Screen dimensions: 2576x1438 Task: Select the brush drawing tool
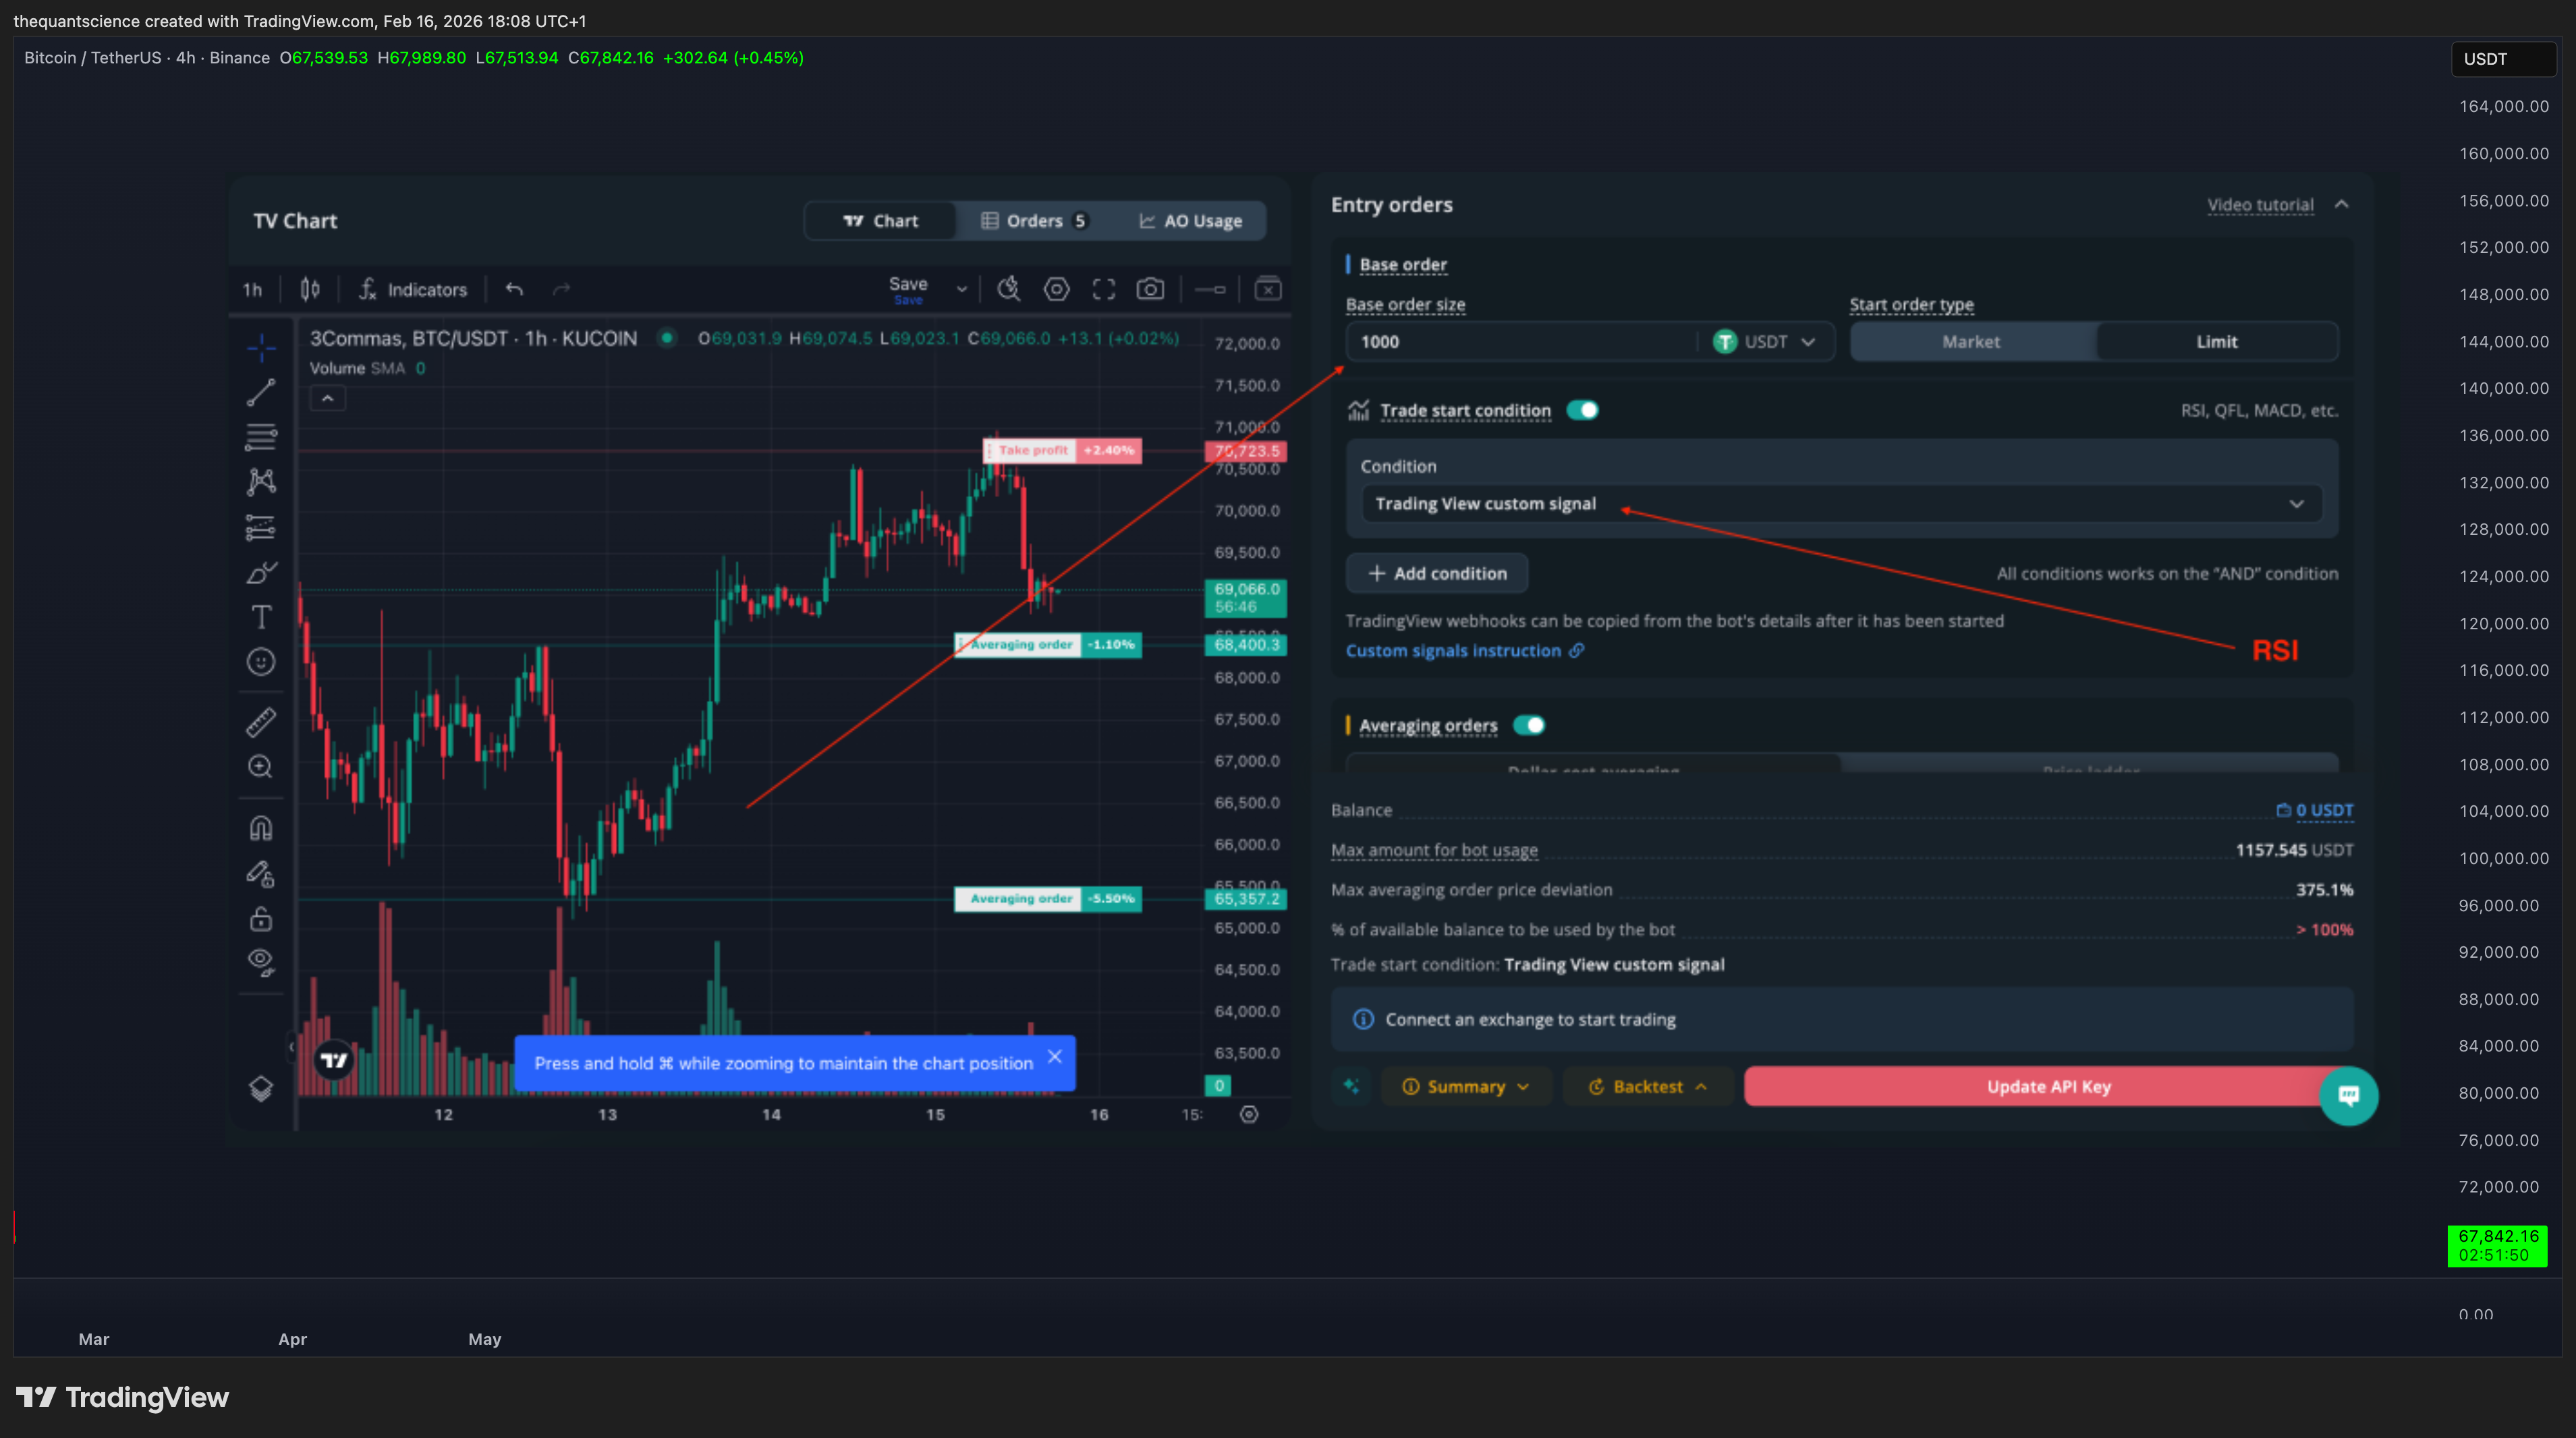click(261, 572)
